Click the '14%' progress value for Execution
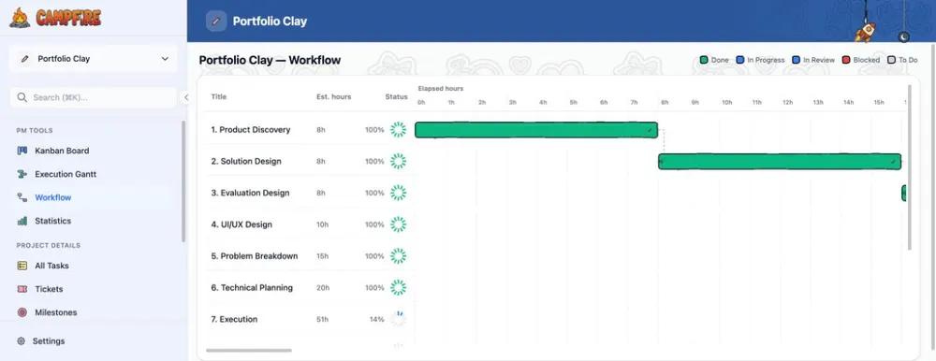The image size is (936, 361). tap(376, 319)
